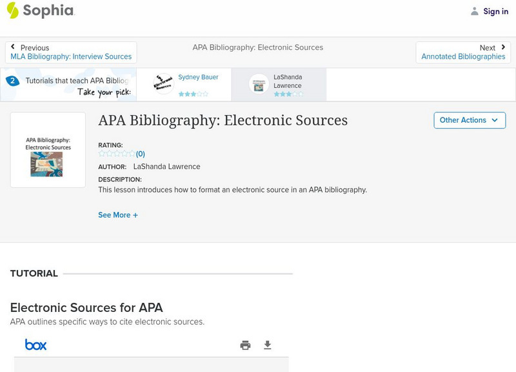Select Sydney Bauer tutorial tab
This screenshot has height=372, width=516.
(x=198, y=77)
